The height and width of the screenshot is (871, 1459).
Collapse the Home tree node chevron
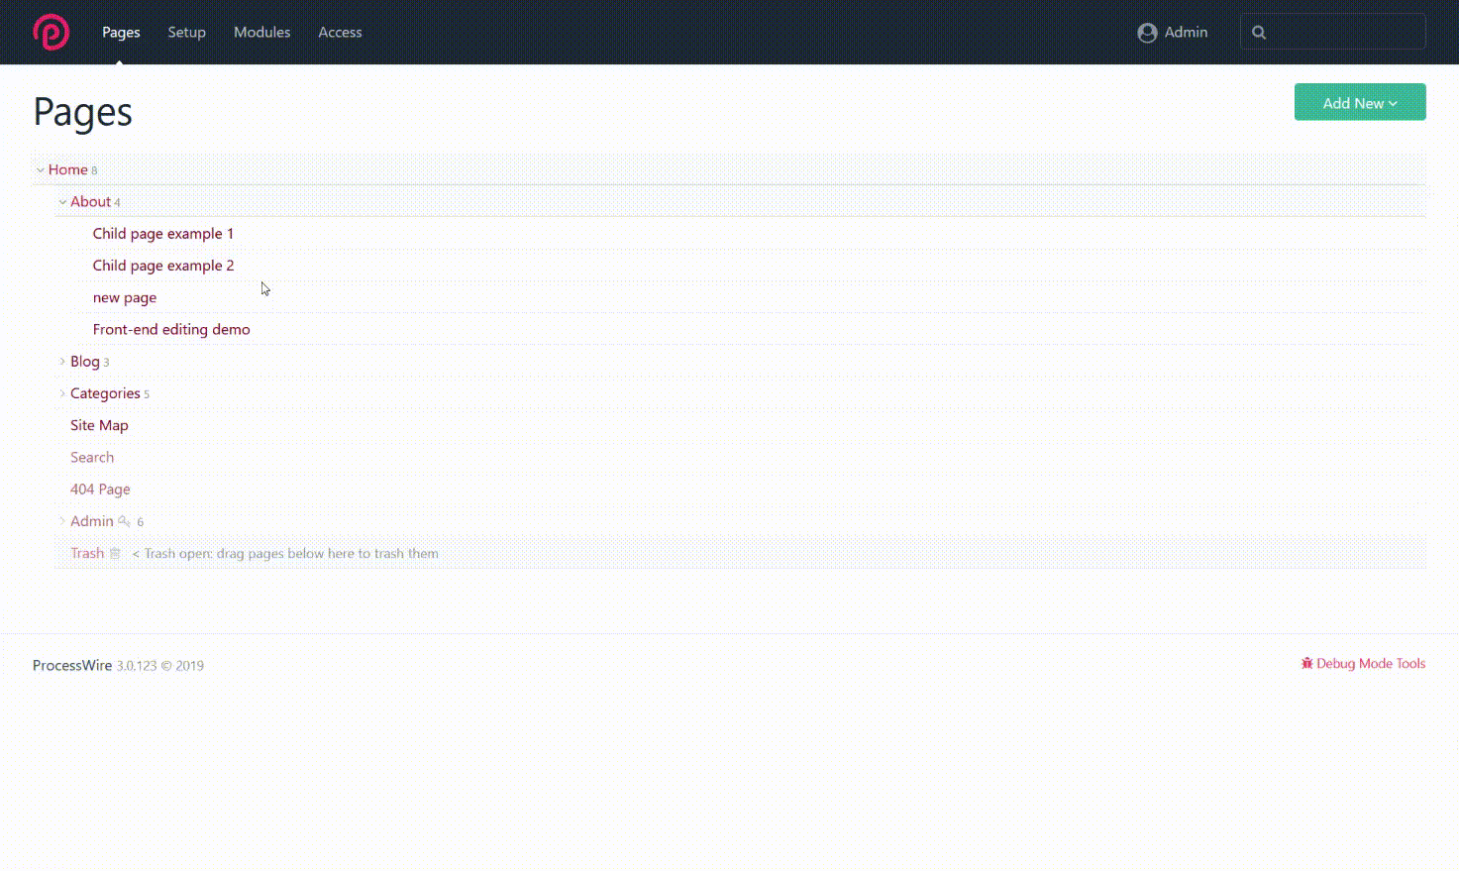coord(41,170)
